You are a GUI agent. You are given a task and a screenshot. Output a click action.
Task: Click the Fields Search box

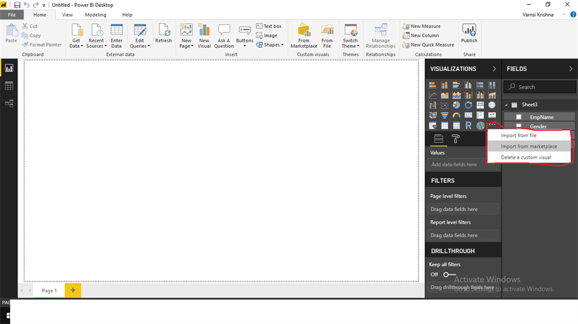540,87
